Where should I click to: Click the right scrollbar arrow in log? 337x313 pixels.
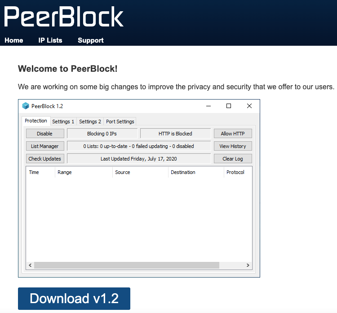pos(248,265)
